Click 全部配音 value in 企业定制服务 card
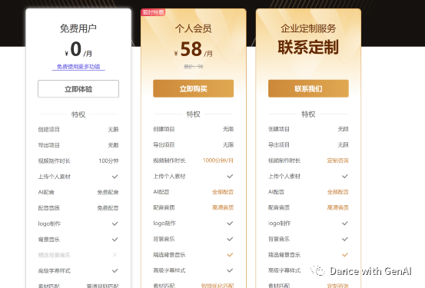The height and width of the screenshot is (288, 425). [x=337, y=192]
